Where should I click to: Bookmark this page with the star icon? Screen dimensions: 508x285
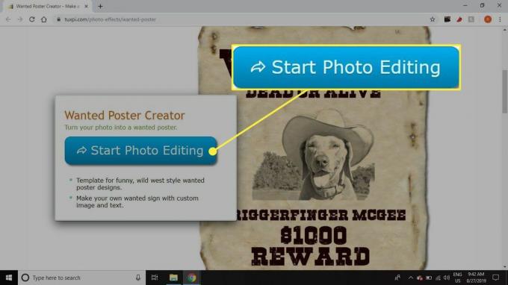433,19
